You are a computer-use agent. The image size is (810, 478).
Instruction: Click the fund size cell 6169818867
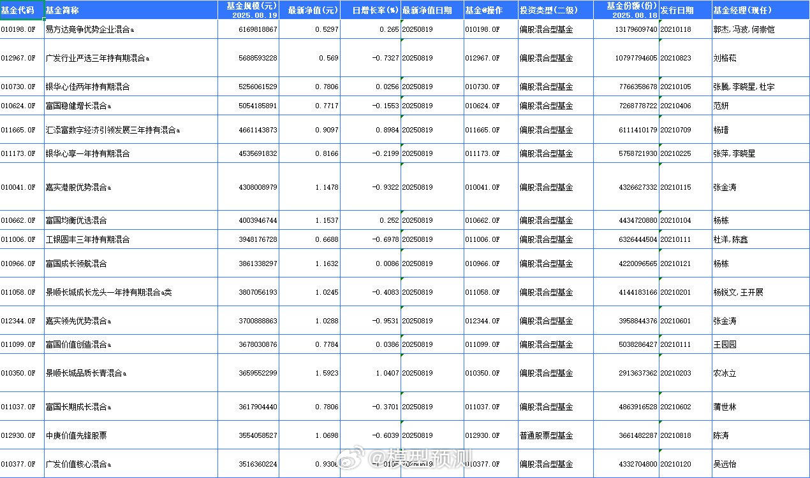point(249,29)
